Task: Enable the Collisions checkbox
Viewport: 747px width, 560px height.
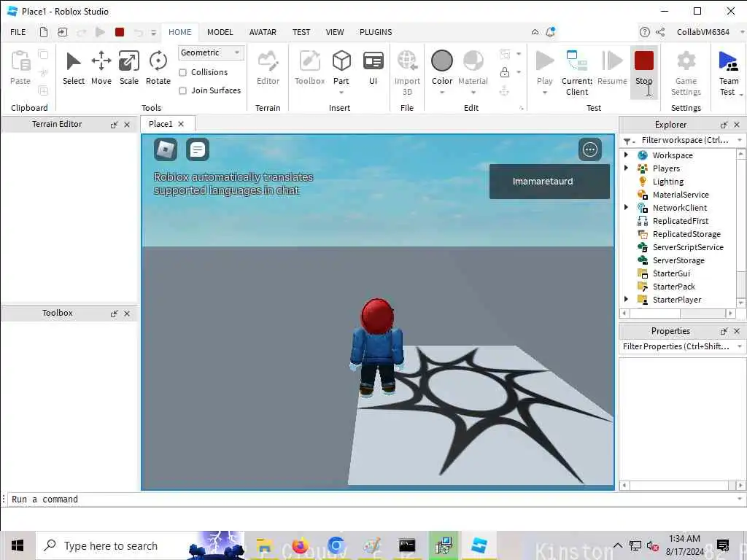Action: click(x=182, y=72)
